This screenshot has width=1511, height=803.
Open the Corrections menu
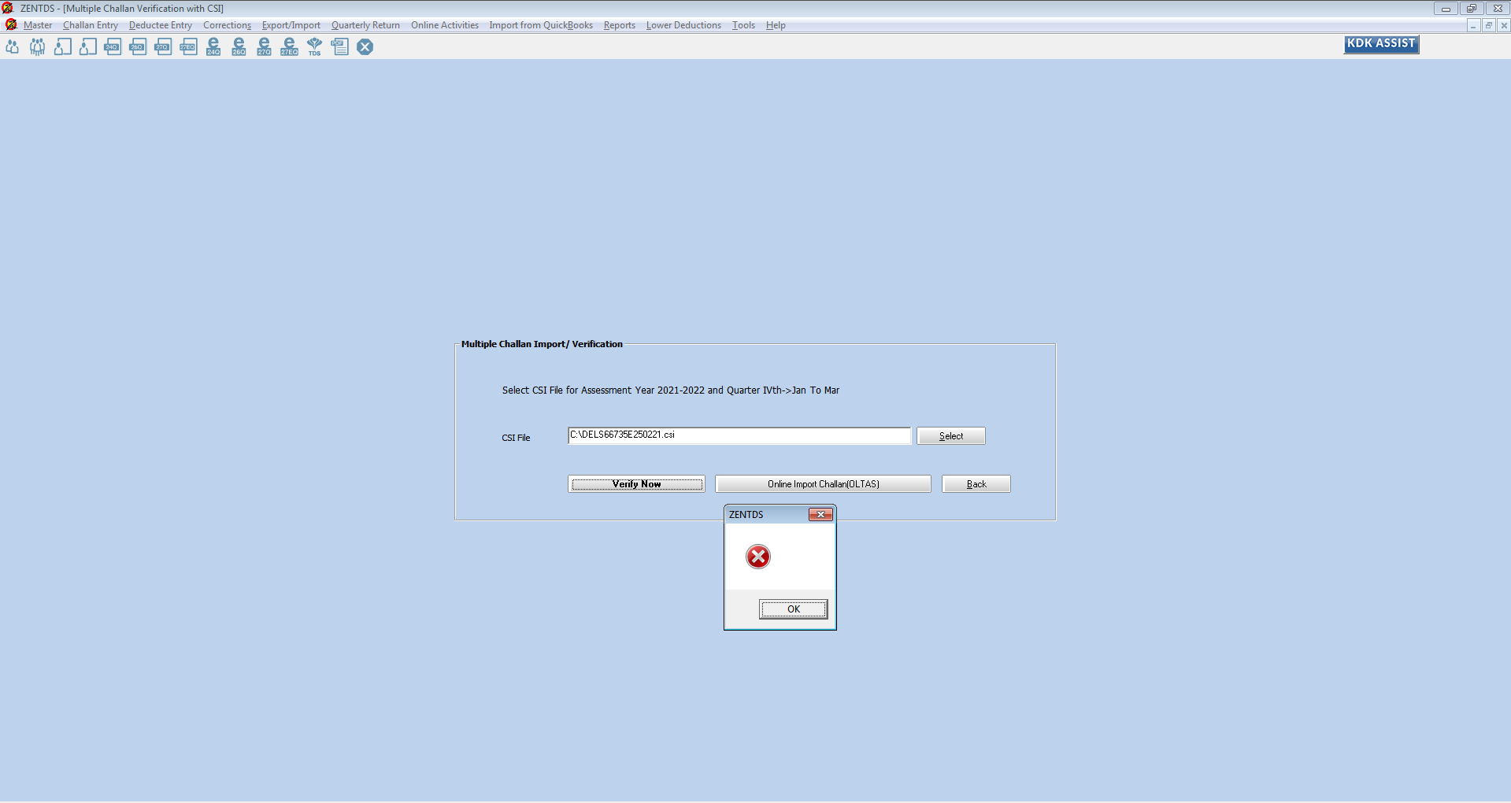[x=227, y=25]
